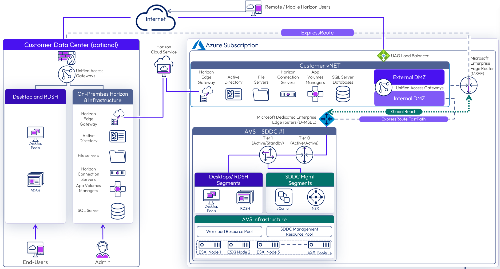
Task: Click the SQL Server Databases icon in Customer vNET
Action: coord(343,94)
